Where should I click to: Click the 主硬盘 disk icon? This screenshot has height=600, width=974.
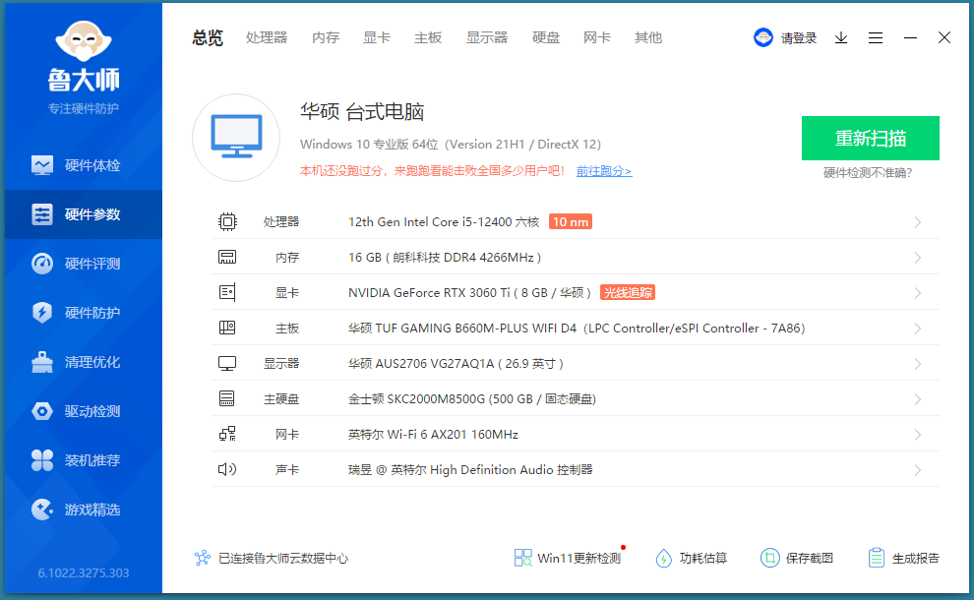coord(227,398)
